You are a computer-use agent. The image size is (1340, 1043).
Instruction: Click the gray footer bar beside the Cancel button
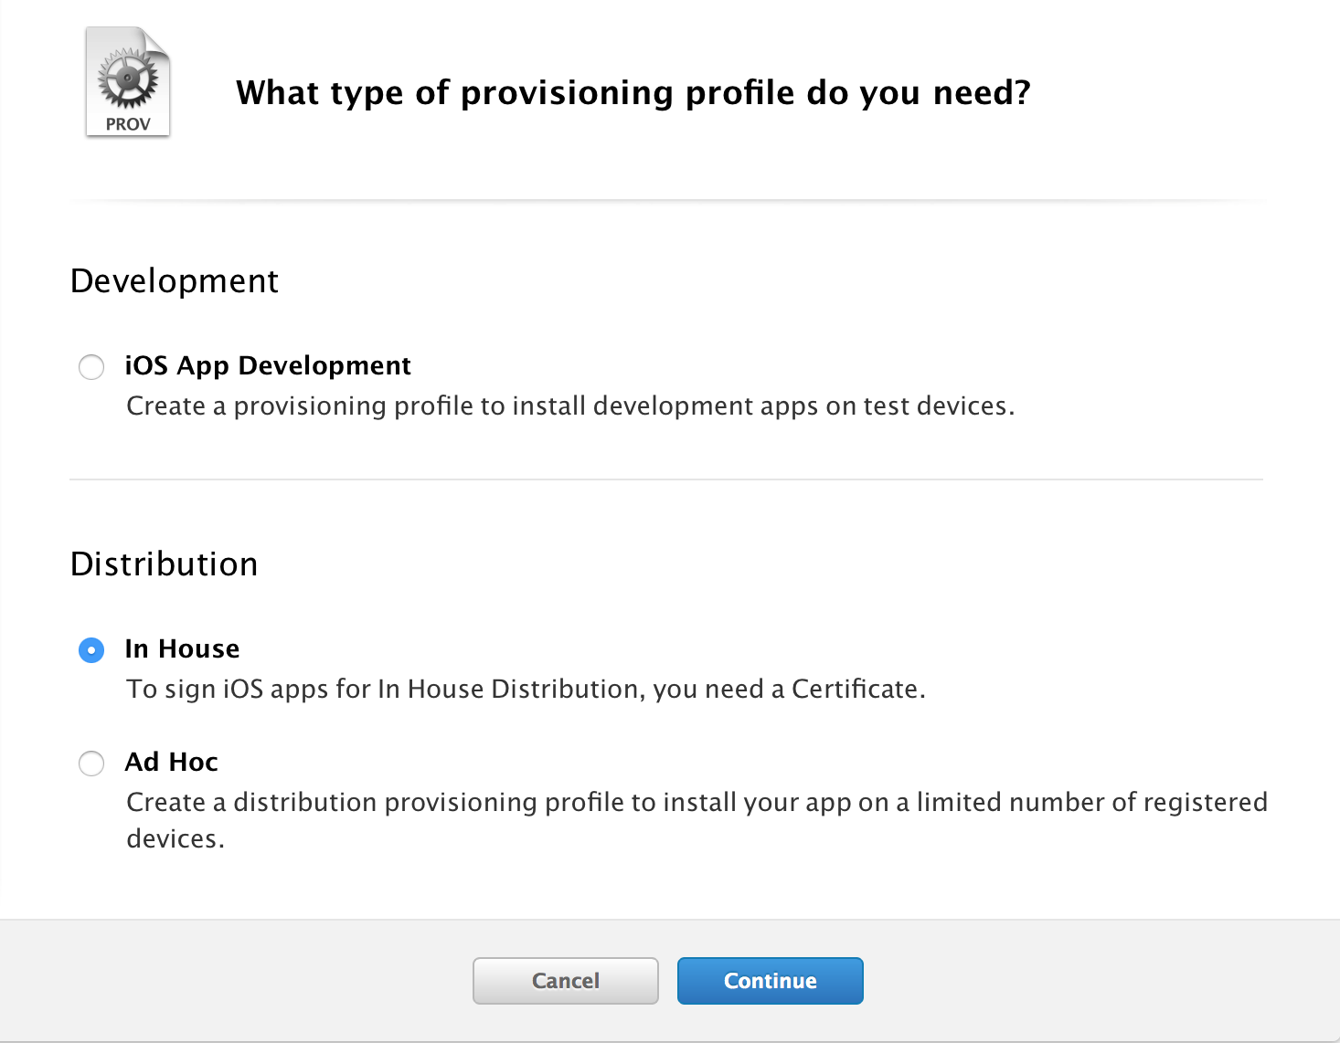point(274,981)
